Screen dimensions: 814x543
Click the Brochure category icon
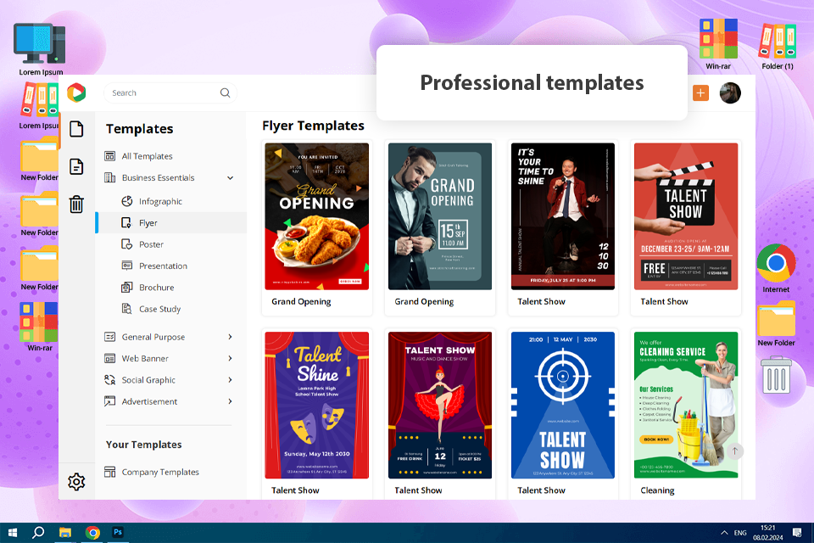pyautogui.click(x=126, y=288)
